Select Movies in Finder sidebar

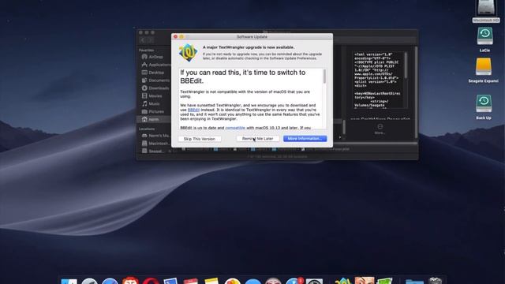(151, 96)
